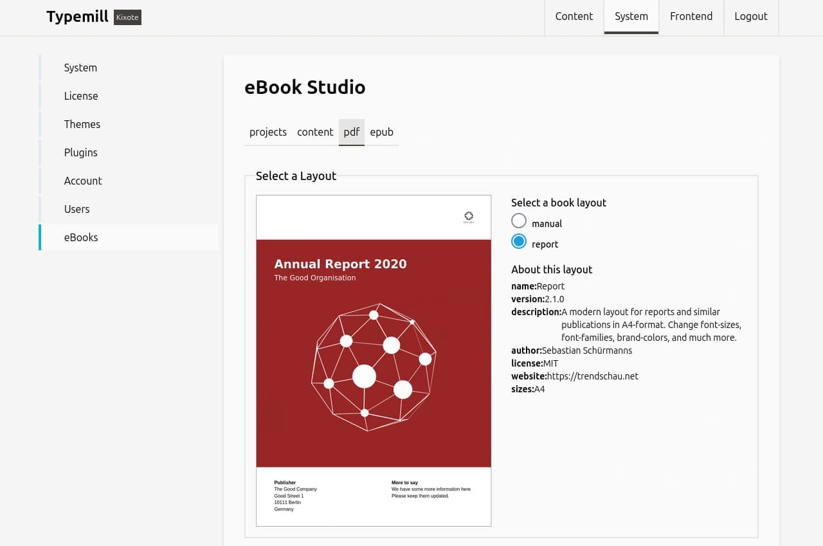Select the report book layout radio
The image size is (823, 546).
(519, 242)
